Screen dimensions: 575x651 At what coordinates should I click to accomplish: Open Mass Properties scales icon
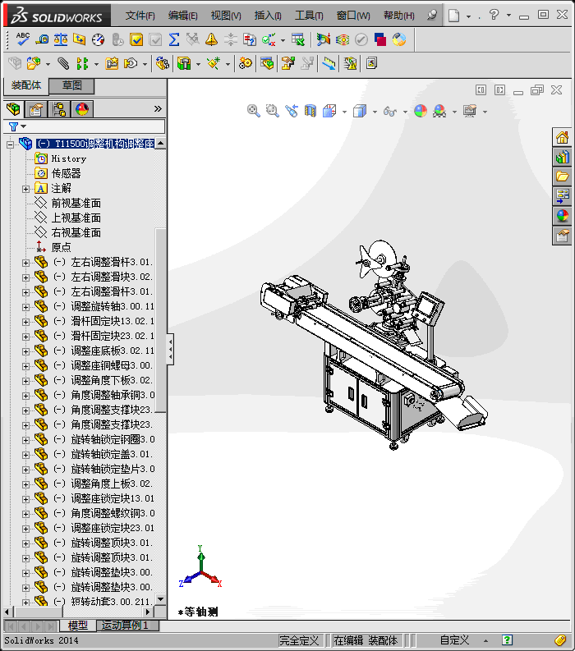pos(61,39)
